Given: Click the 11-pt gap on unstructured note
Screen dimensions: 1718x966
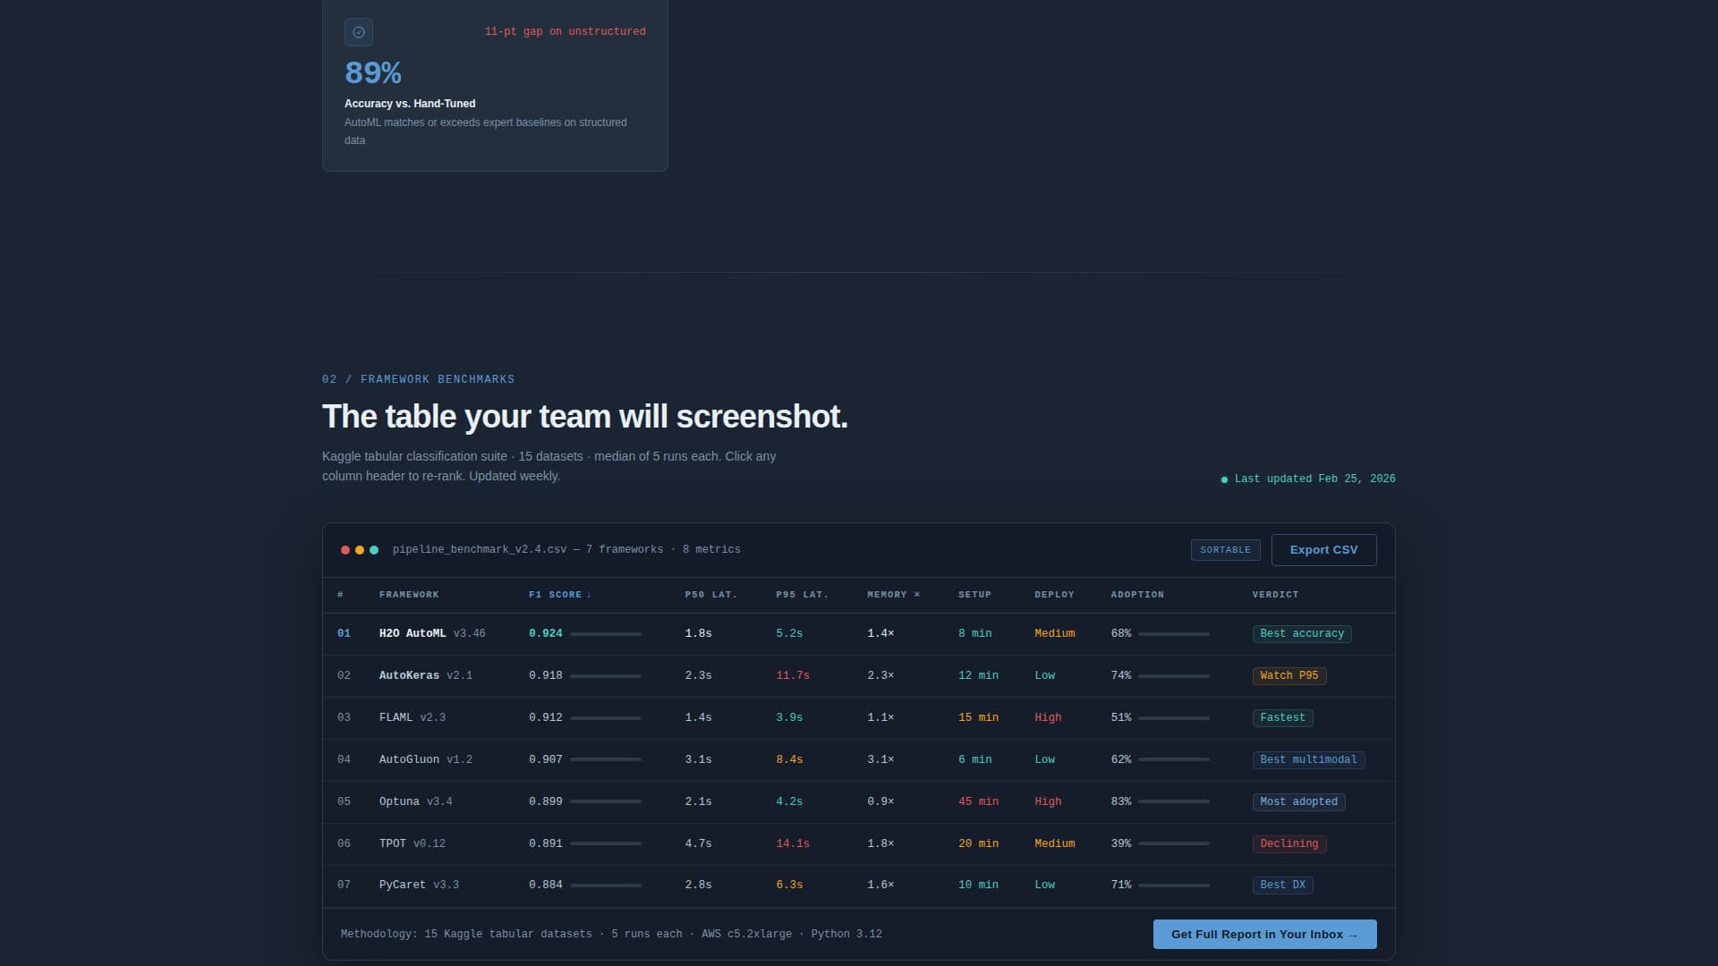Looking at the screenshot, I should [x=565, y=32].
